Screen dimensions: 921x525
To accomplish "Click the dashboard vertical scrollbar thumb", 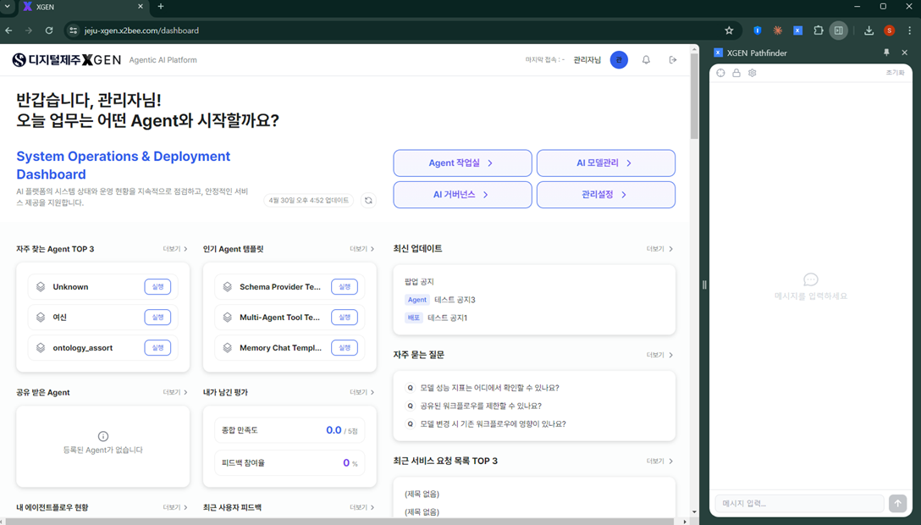I will tap(694, 97).
